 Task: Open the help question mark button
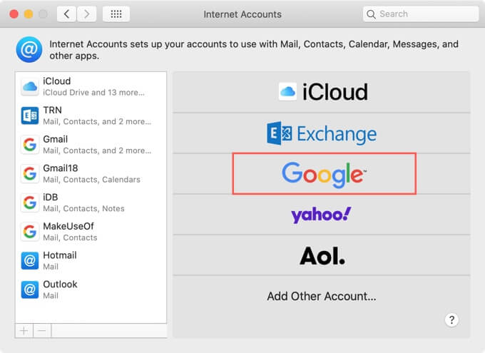tap(451, 320)
